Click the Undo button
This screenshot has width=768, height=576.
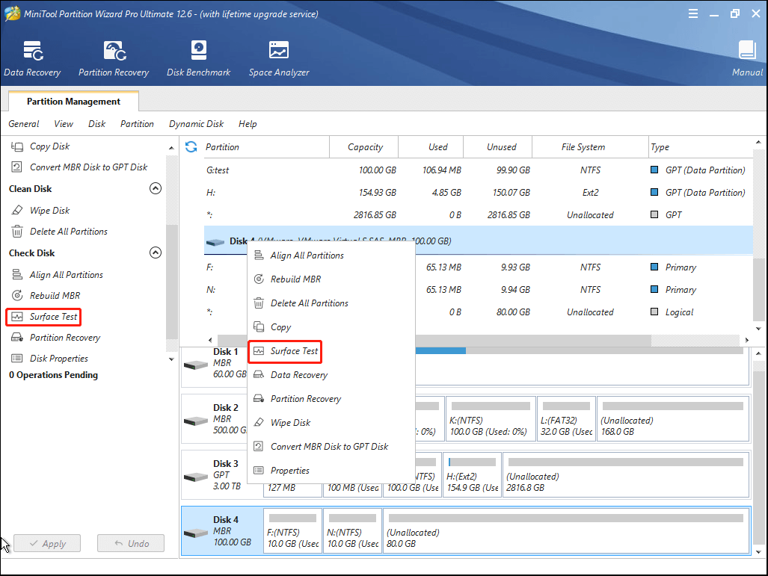[131, 544]
